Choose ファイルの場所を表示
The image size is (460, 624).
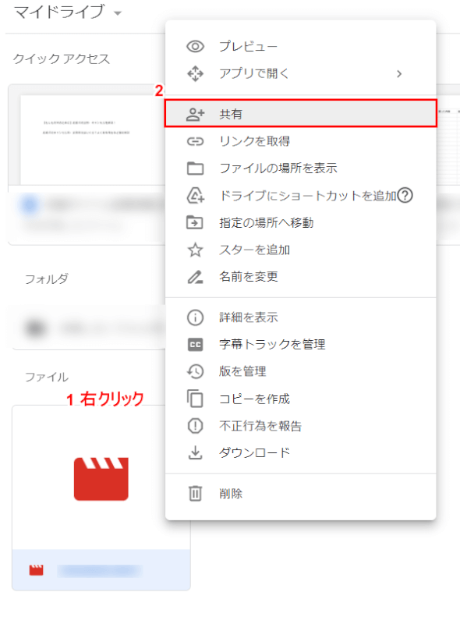(x=300, y=168)
